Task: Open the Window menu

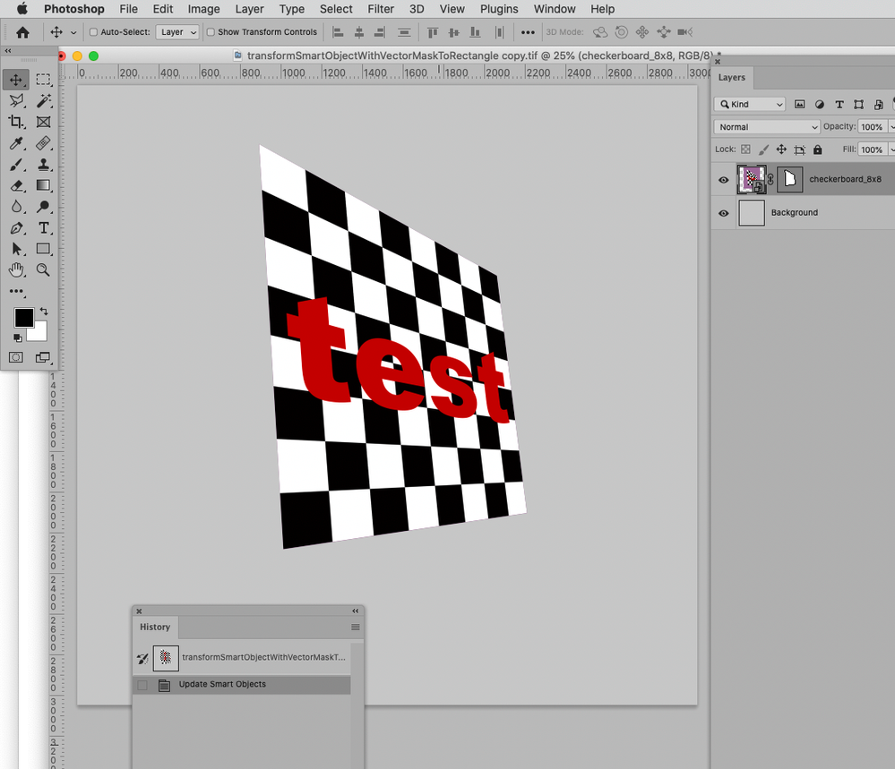Action: pyautogui.click(x=555, y=9)
